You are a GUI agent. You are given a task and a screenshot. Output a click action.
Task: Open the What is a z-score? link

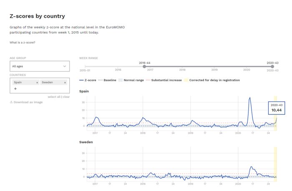click(x=23, y=43)
